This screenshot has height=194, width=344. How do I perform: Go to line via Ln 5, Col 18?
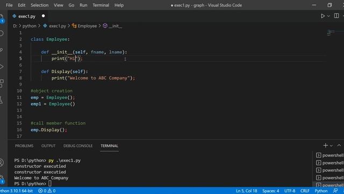(x=246, y=191)
